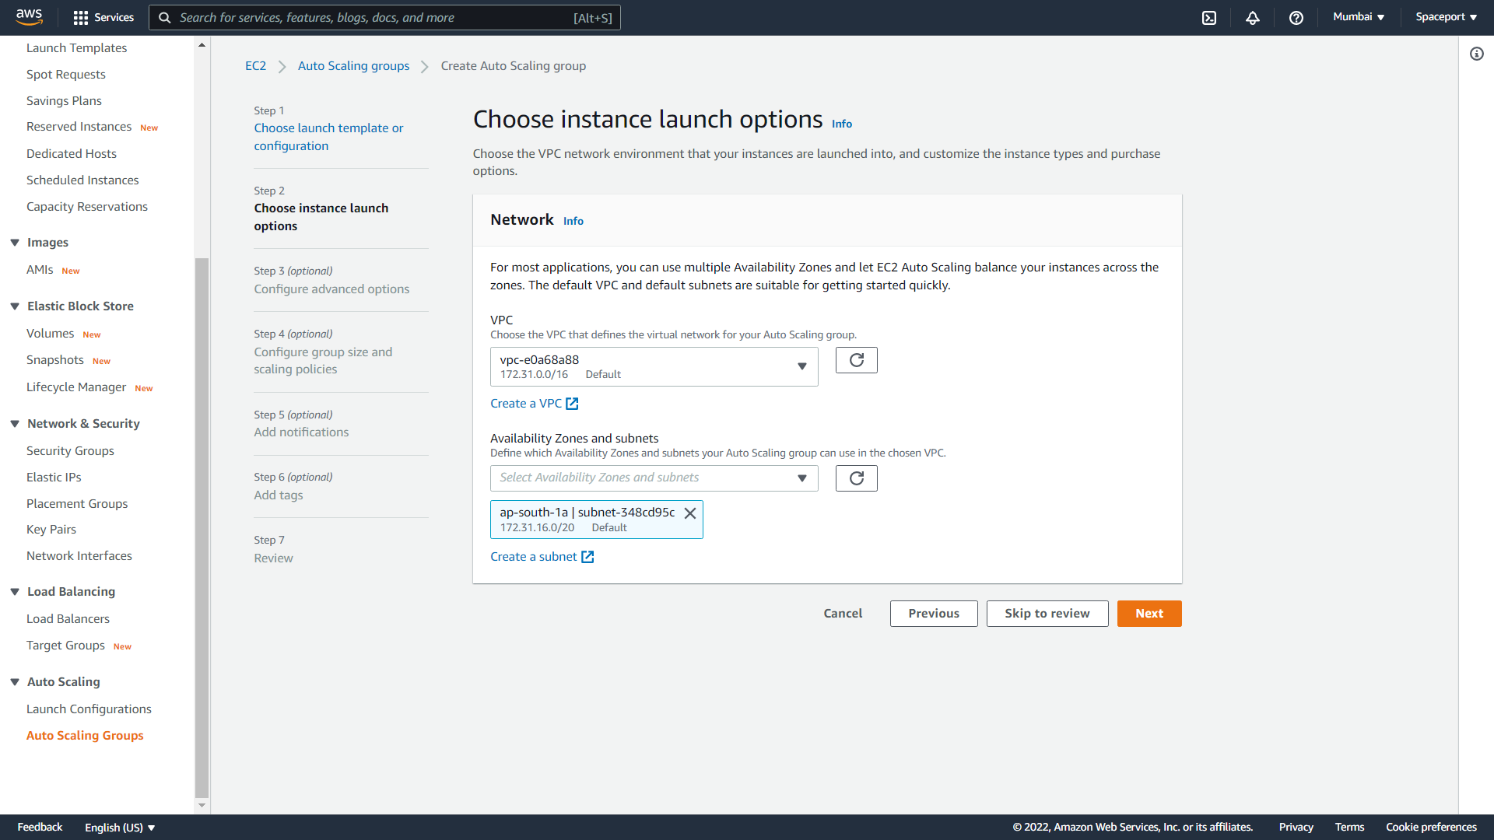1494x840 pixels.
Task: Open Capacity Reservations in sidebar
Action: (86, 206)
